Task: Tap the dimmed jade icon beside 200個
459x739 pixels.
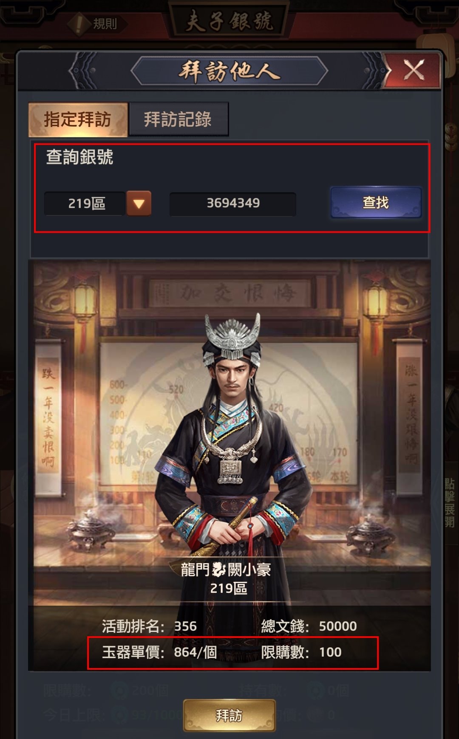Action: coord(121,691)
